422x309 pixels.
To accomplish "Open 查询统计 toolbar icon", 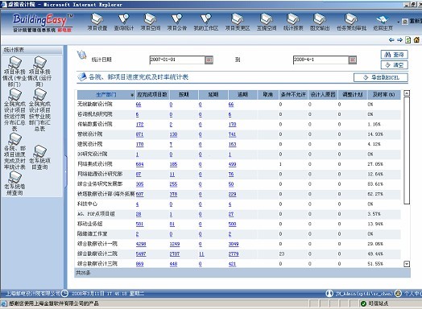I will point(123,22).
